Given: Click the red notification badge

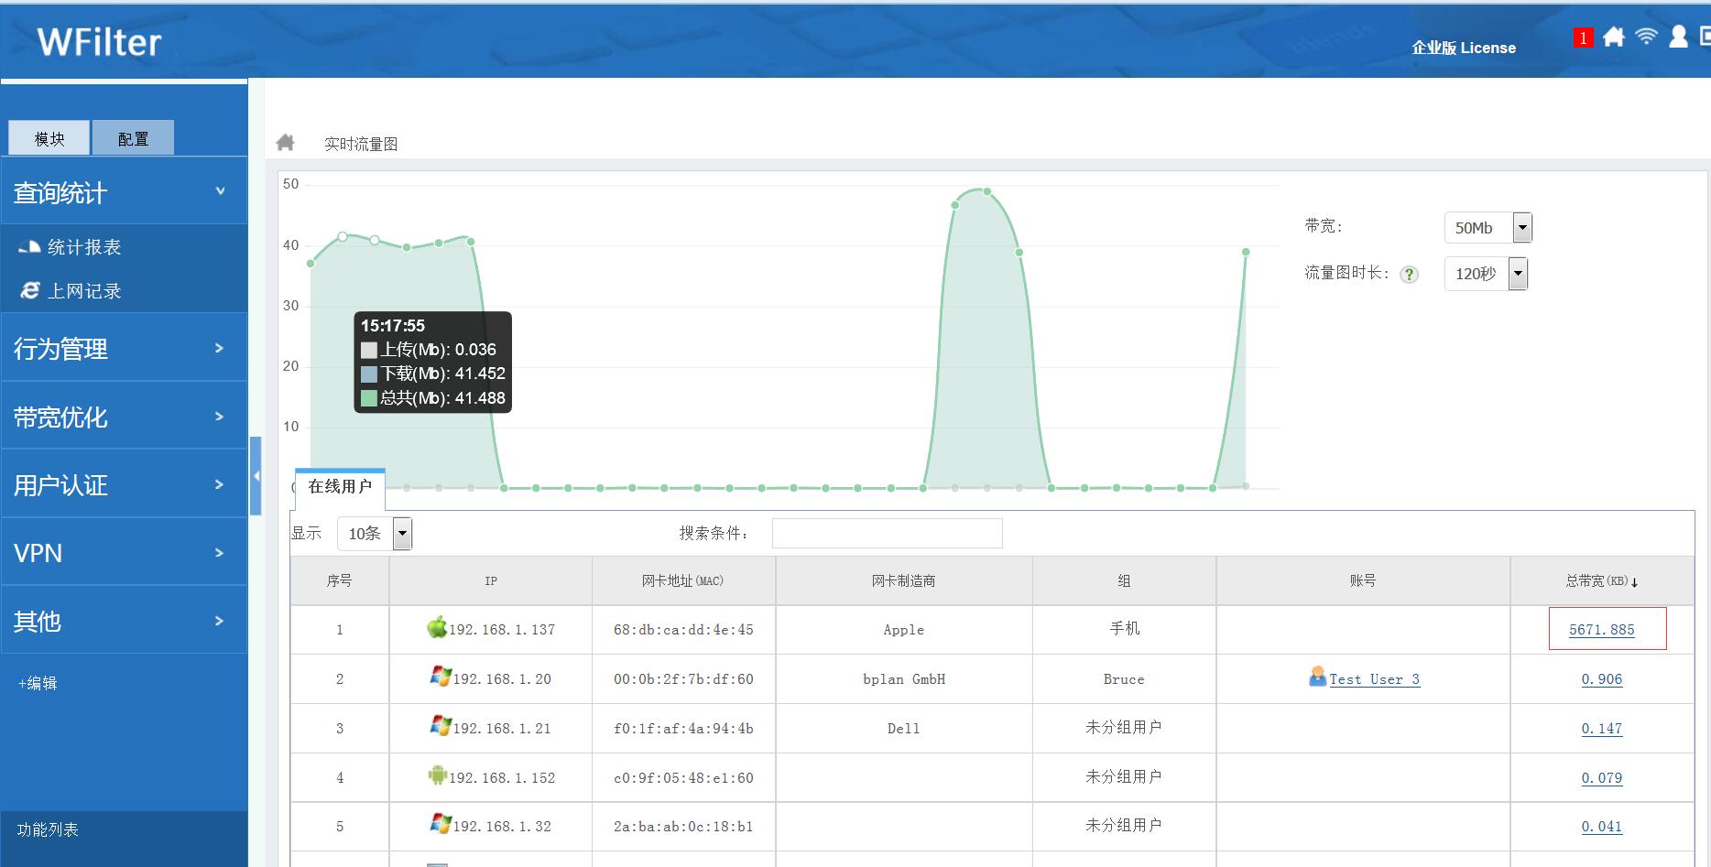Looking at the screenshot, I should pos(1583,38).
